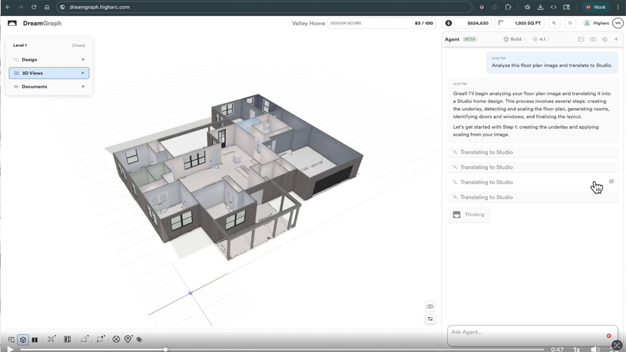Screen dimensions: 626x352
Task: Click the split view columns icon
Action: tap(35, 340)
